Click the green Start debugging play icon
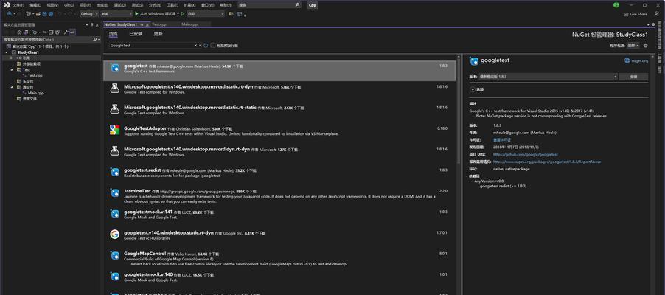 pyautogui.click(x=136, y=14)
